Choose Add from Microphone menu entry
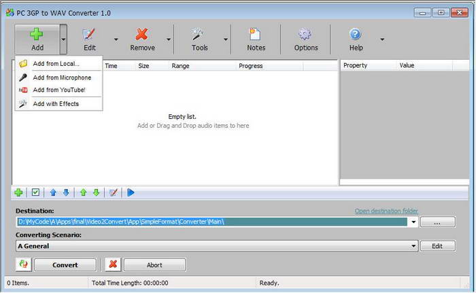476x293 pixels. [x=59, y=77]
